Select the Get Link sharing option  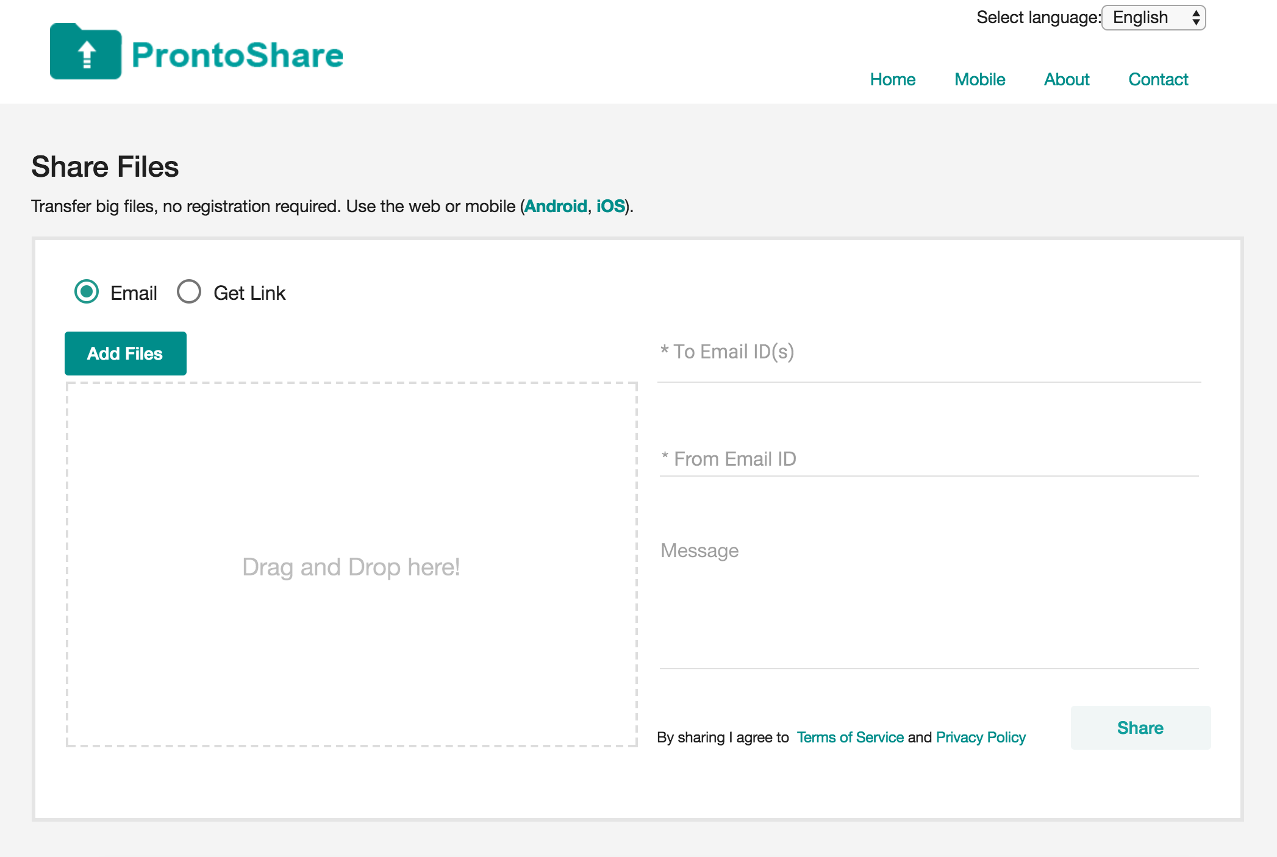(189, 292)
